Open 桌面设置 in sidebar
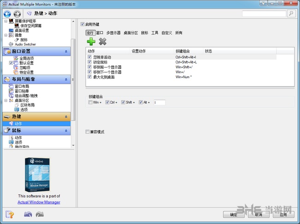Image resolution: width=300 pixels, height=224 pixels. [x=22, y=30]
